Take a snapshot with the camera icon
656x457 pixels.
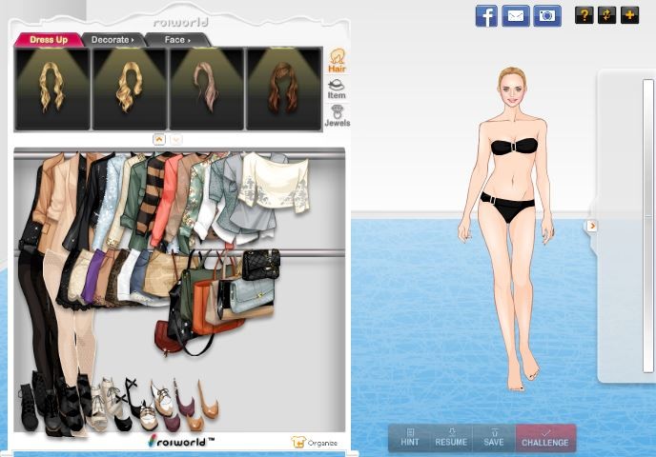point(546,15)
